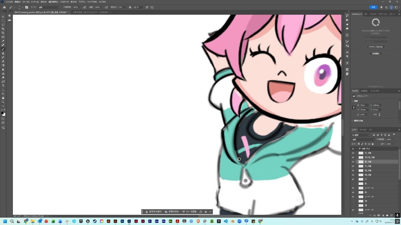Click the 被写体を選択 button
The image size is (401, 225).
coord(154,212)
